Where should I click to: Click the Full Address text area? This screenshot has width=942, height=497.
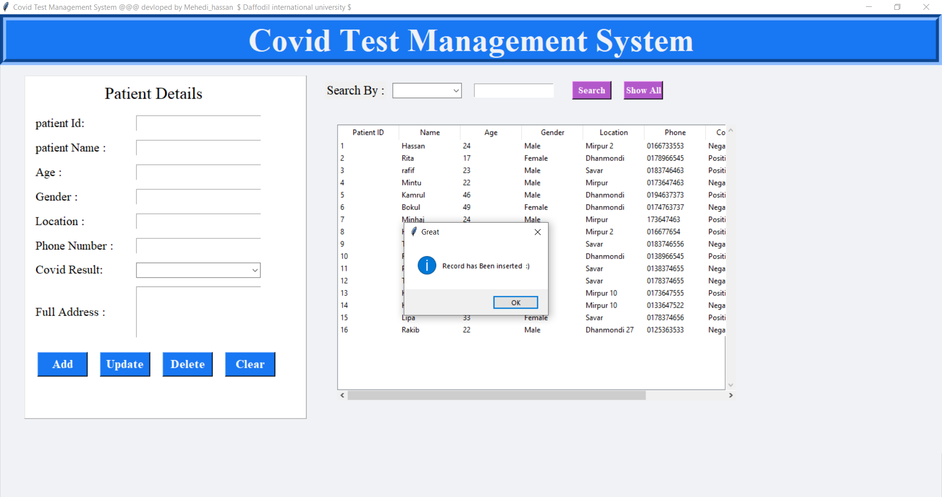click(x=198, y=312)
